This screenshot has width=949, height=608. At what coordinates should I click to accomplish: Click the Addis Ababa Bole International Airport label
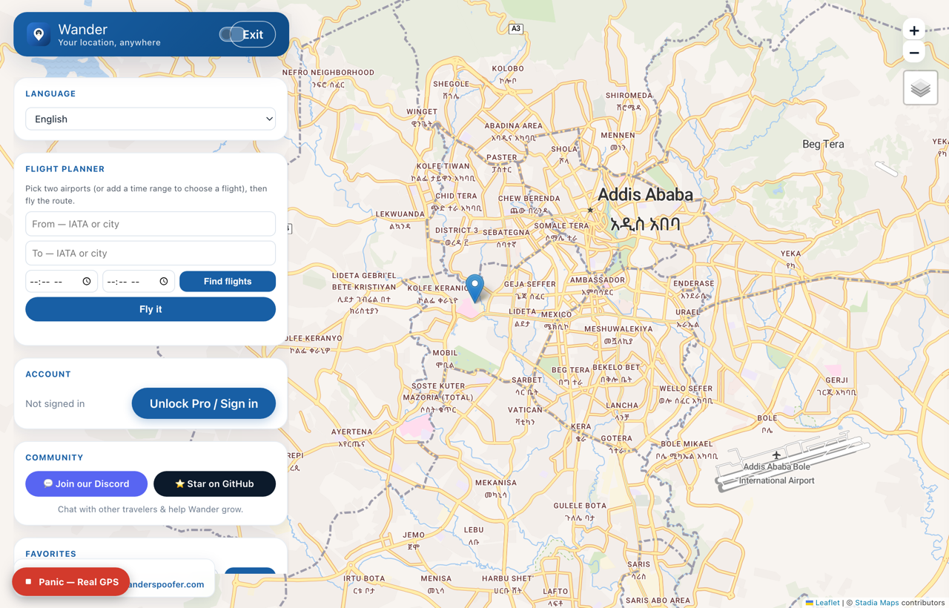777,474
